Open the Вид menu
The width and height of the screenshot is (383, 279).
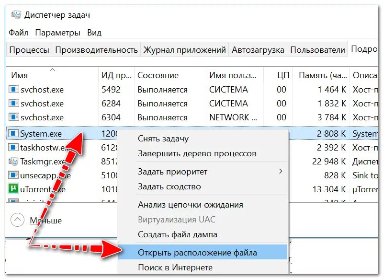coord(94,33)
